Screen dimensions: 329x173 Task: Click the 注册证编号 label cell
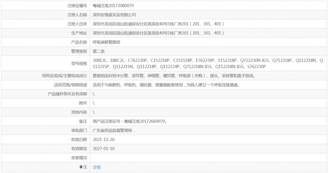click(x=77, y=5)
